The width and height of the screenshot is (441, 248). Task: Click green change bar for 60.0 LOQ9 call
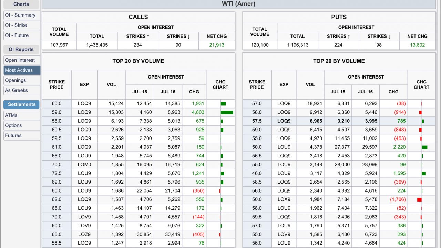[x=223, y=103]
